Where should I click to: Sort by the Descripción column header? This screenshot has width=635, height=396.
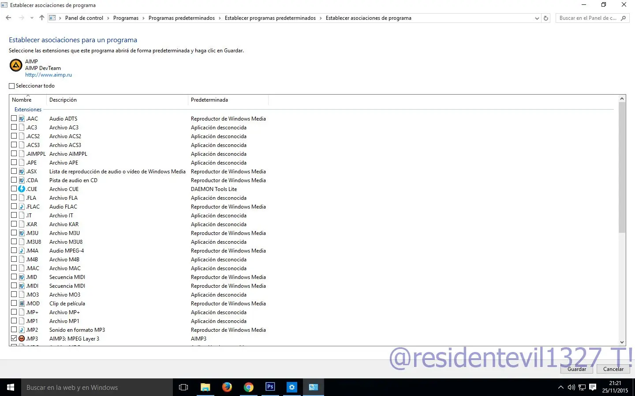click(x=117, y=100)
